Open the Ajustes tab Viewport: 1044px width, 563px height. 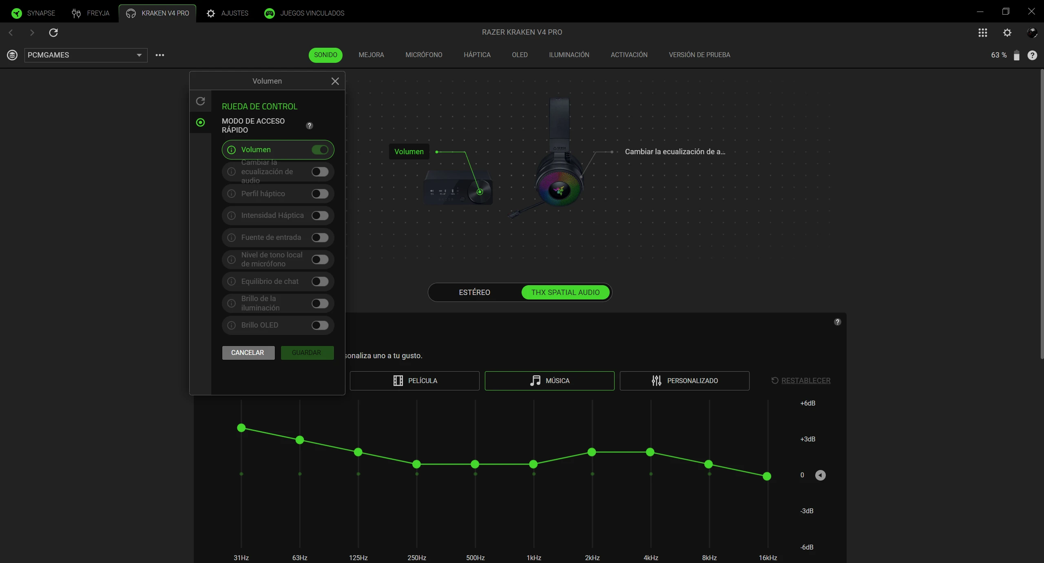pos(228,13)
